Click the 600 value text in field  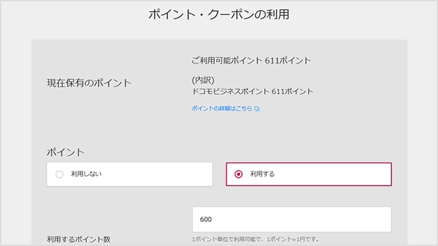coord(206,219)
